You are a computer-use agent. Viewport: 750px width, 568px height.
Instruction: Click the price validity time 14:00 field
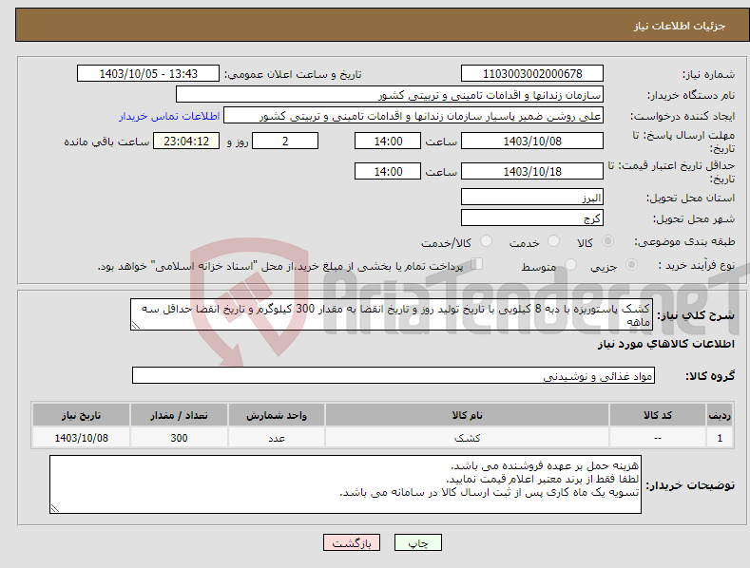[388, 171]
